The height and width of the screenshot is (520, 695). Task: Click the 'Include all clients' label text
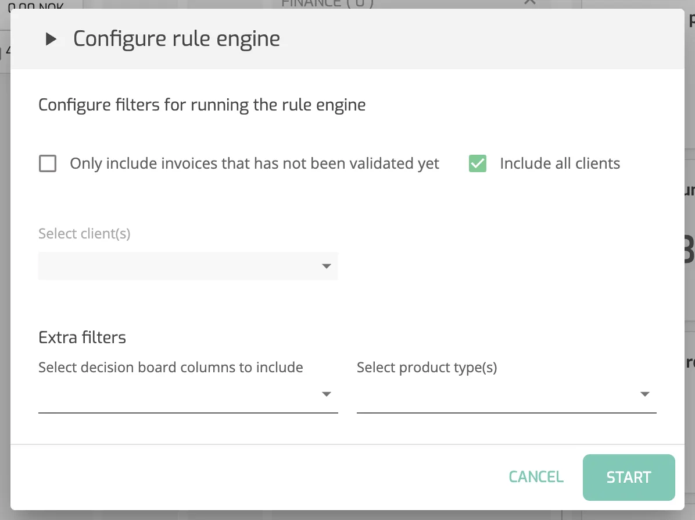(560, 163)
